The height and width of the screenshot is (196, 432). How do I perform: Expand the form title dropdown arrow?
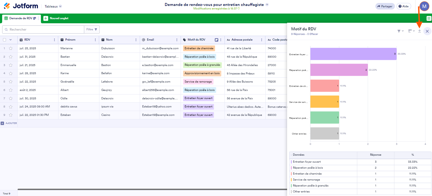267,5
